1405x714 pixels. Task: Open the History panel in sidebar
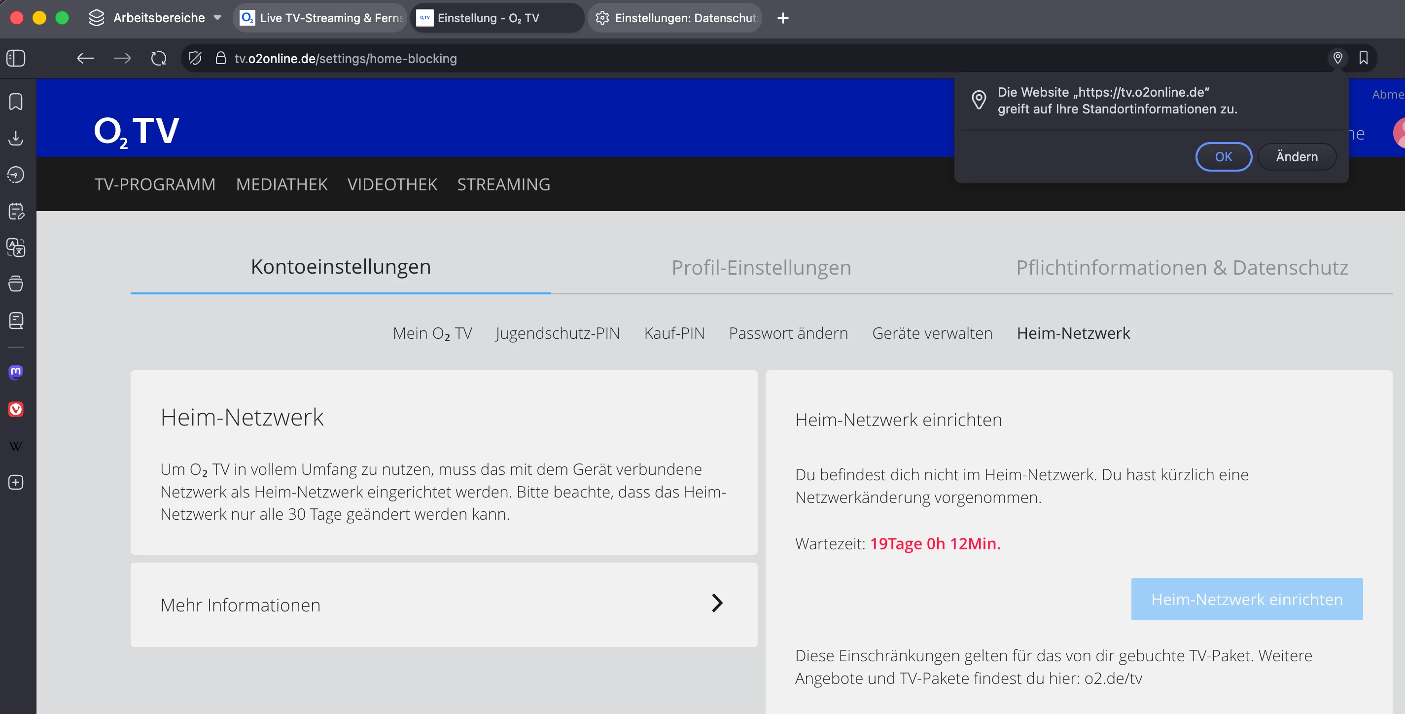(16, 175)
